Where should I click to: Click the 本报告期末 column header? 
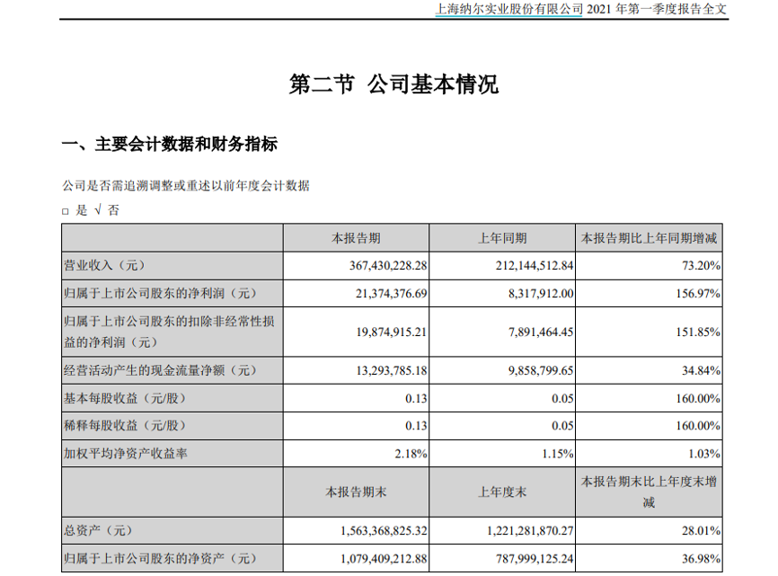[356, 492]
